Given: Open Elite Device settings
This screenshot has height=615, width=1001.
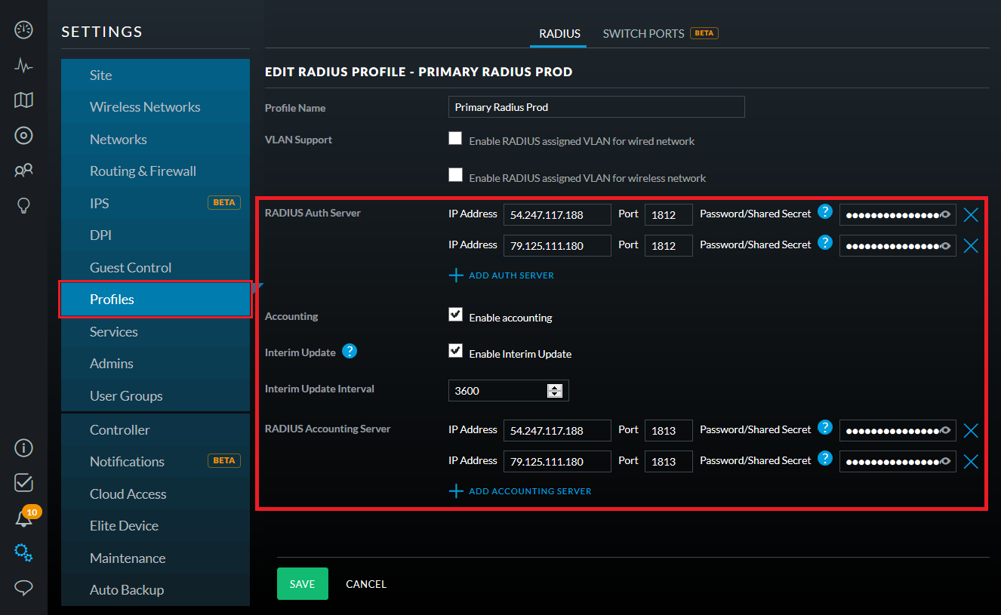Looking at the screenshot, I should 156,526.
